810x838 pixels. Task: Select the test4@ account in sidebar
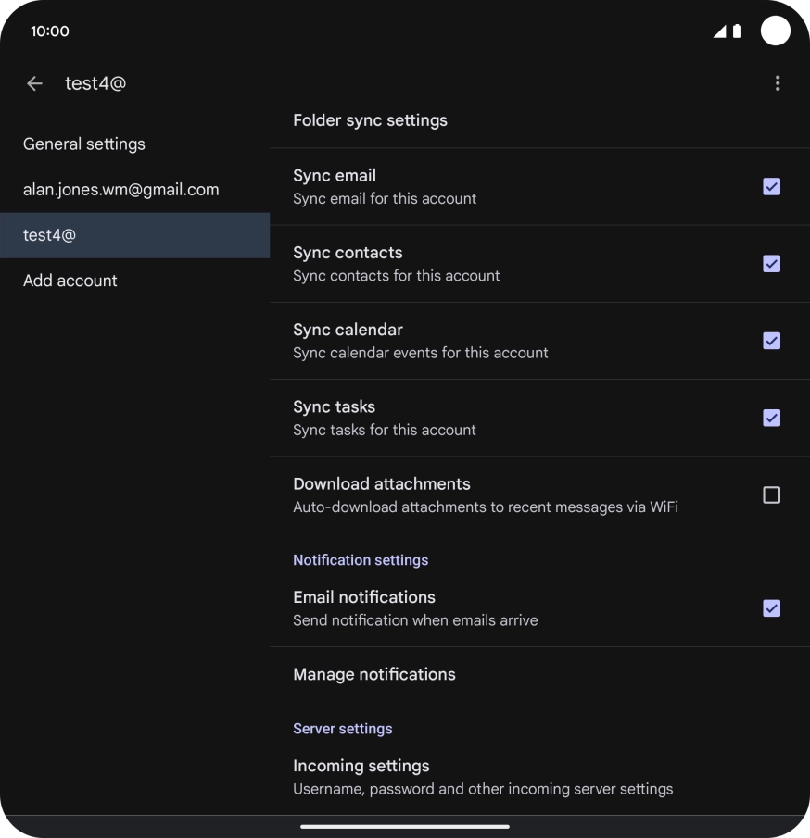(50, 235)
